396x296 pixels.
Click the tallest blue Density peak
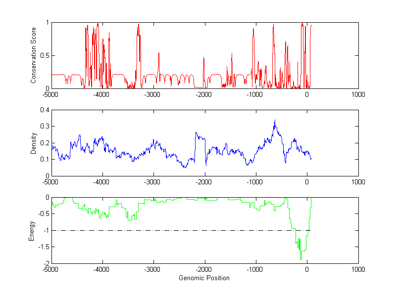tap(275, 121)
